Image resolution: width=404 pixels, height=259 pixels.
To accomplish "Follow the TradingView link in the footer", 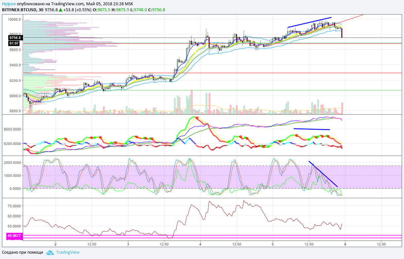I will [x=68, y=252].
